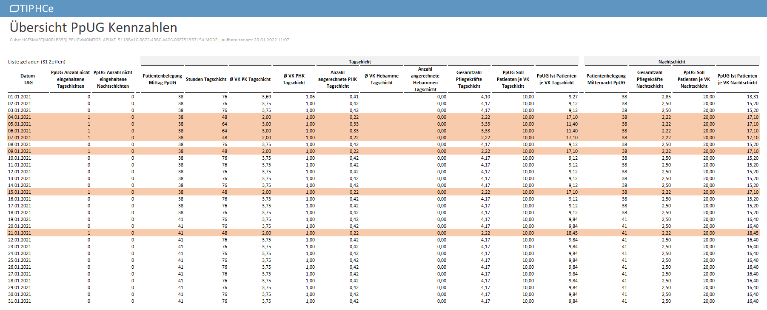Viewport: 767px width, 310px height.
Task: Click 'PpUG Soll Patienten je VK Tagschicht' header
Action: [x=513, y=79]
